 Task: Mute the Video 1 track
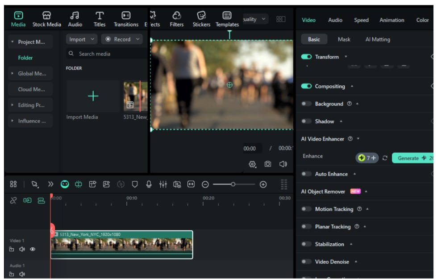point(22,250)
